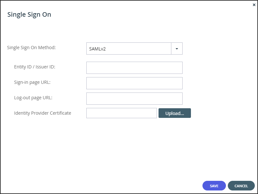Image resolution: width=258 pixels, height=194 pixels.
Task: Click the Sign-in page URL label
Action: (32, 82)
